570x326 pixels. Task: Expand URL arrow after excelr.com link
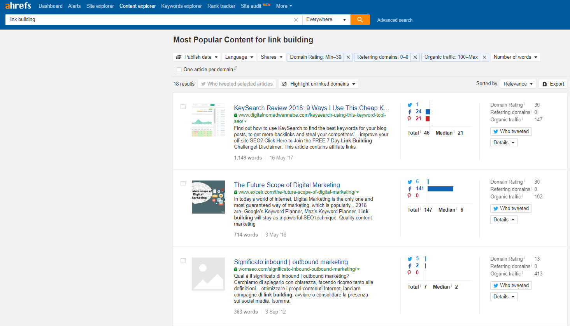[358, 192]
